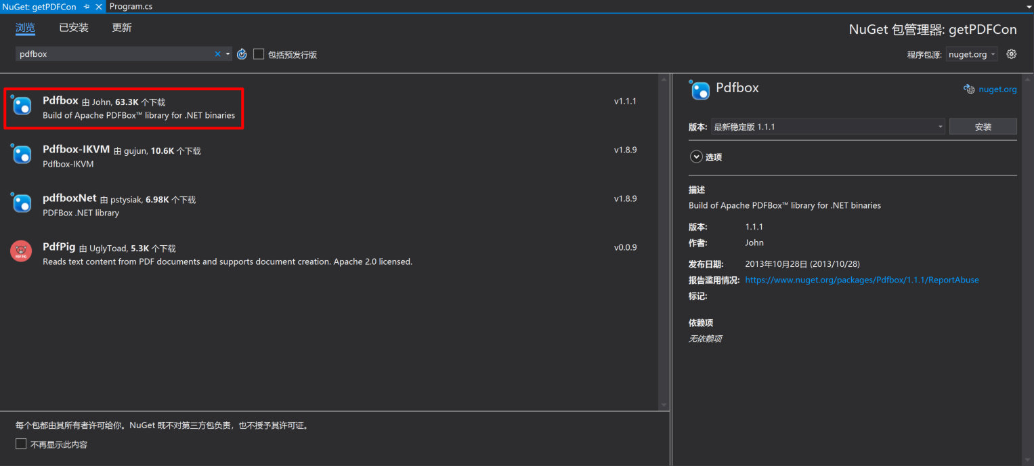The height and width of the screenshot is (466, 1034).
Task: Click the refresh icon next to the search box
Action: click(x=242, y=54)
